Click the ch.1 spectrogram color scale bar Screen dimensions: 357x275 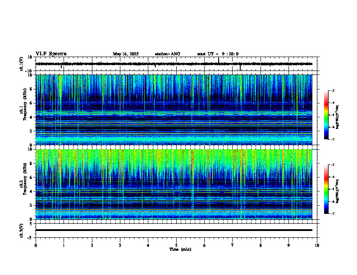[x=326, y=115]
